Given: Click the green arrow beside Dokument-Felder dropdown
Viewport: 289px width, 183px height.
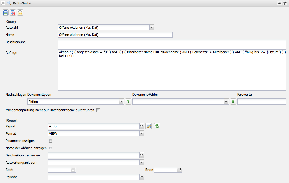Looking at the screenshot, I should [x=233, y=102].
